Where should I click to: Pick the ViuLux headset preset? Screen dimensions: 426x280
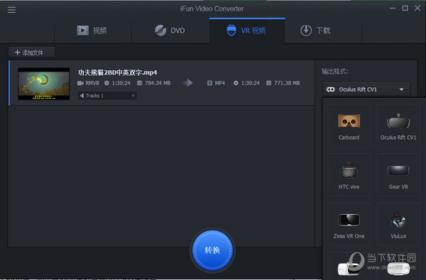(x=398, y=225)
